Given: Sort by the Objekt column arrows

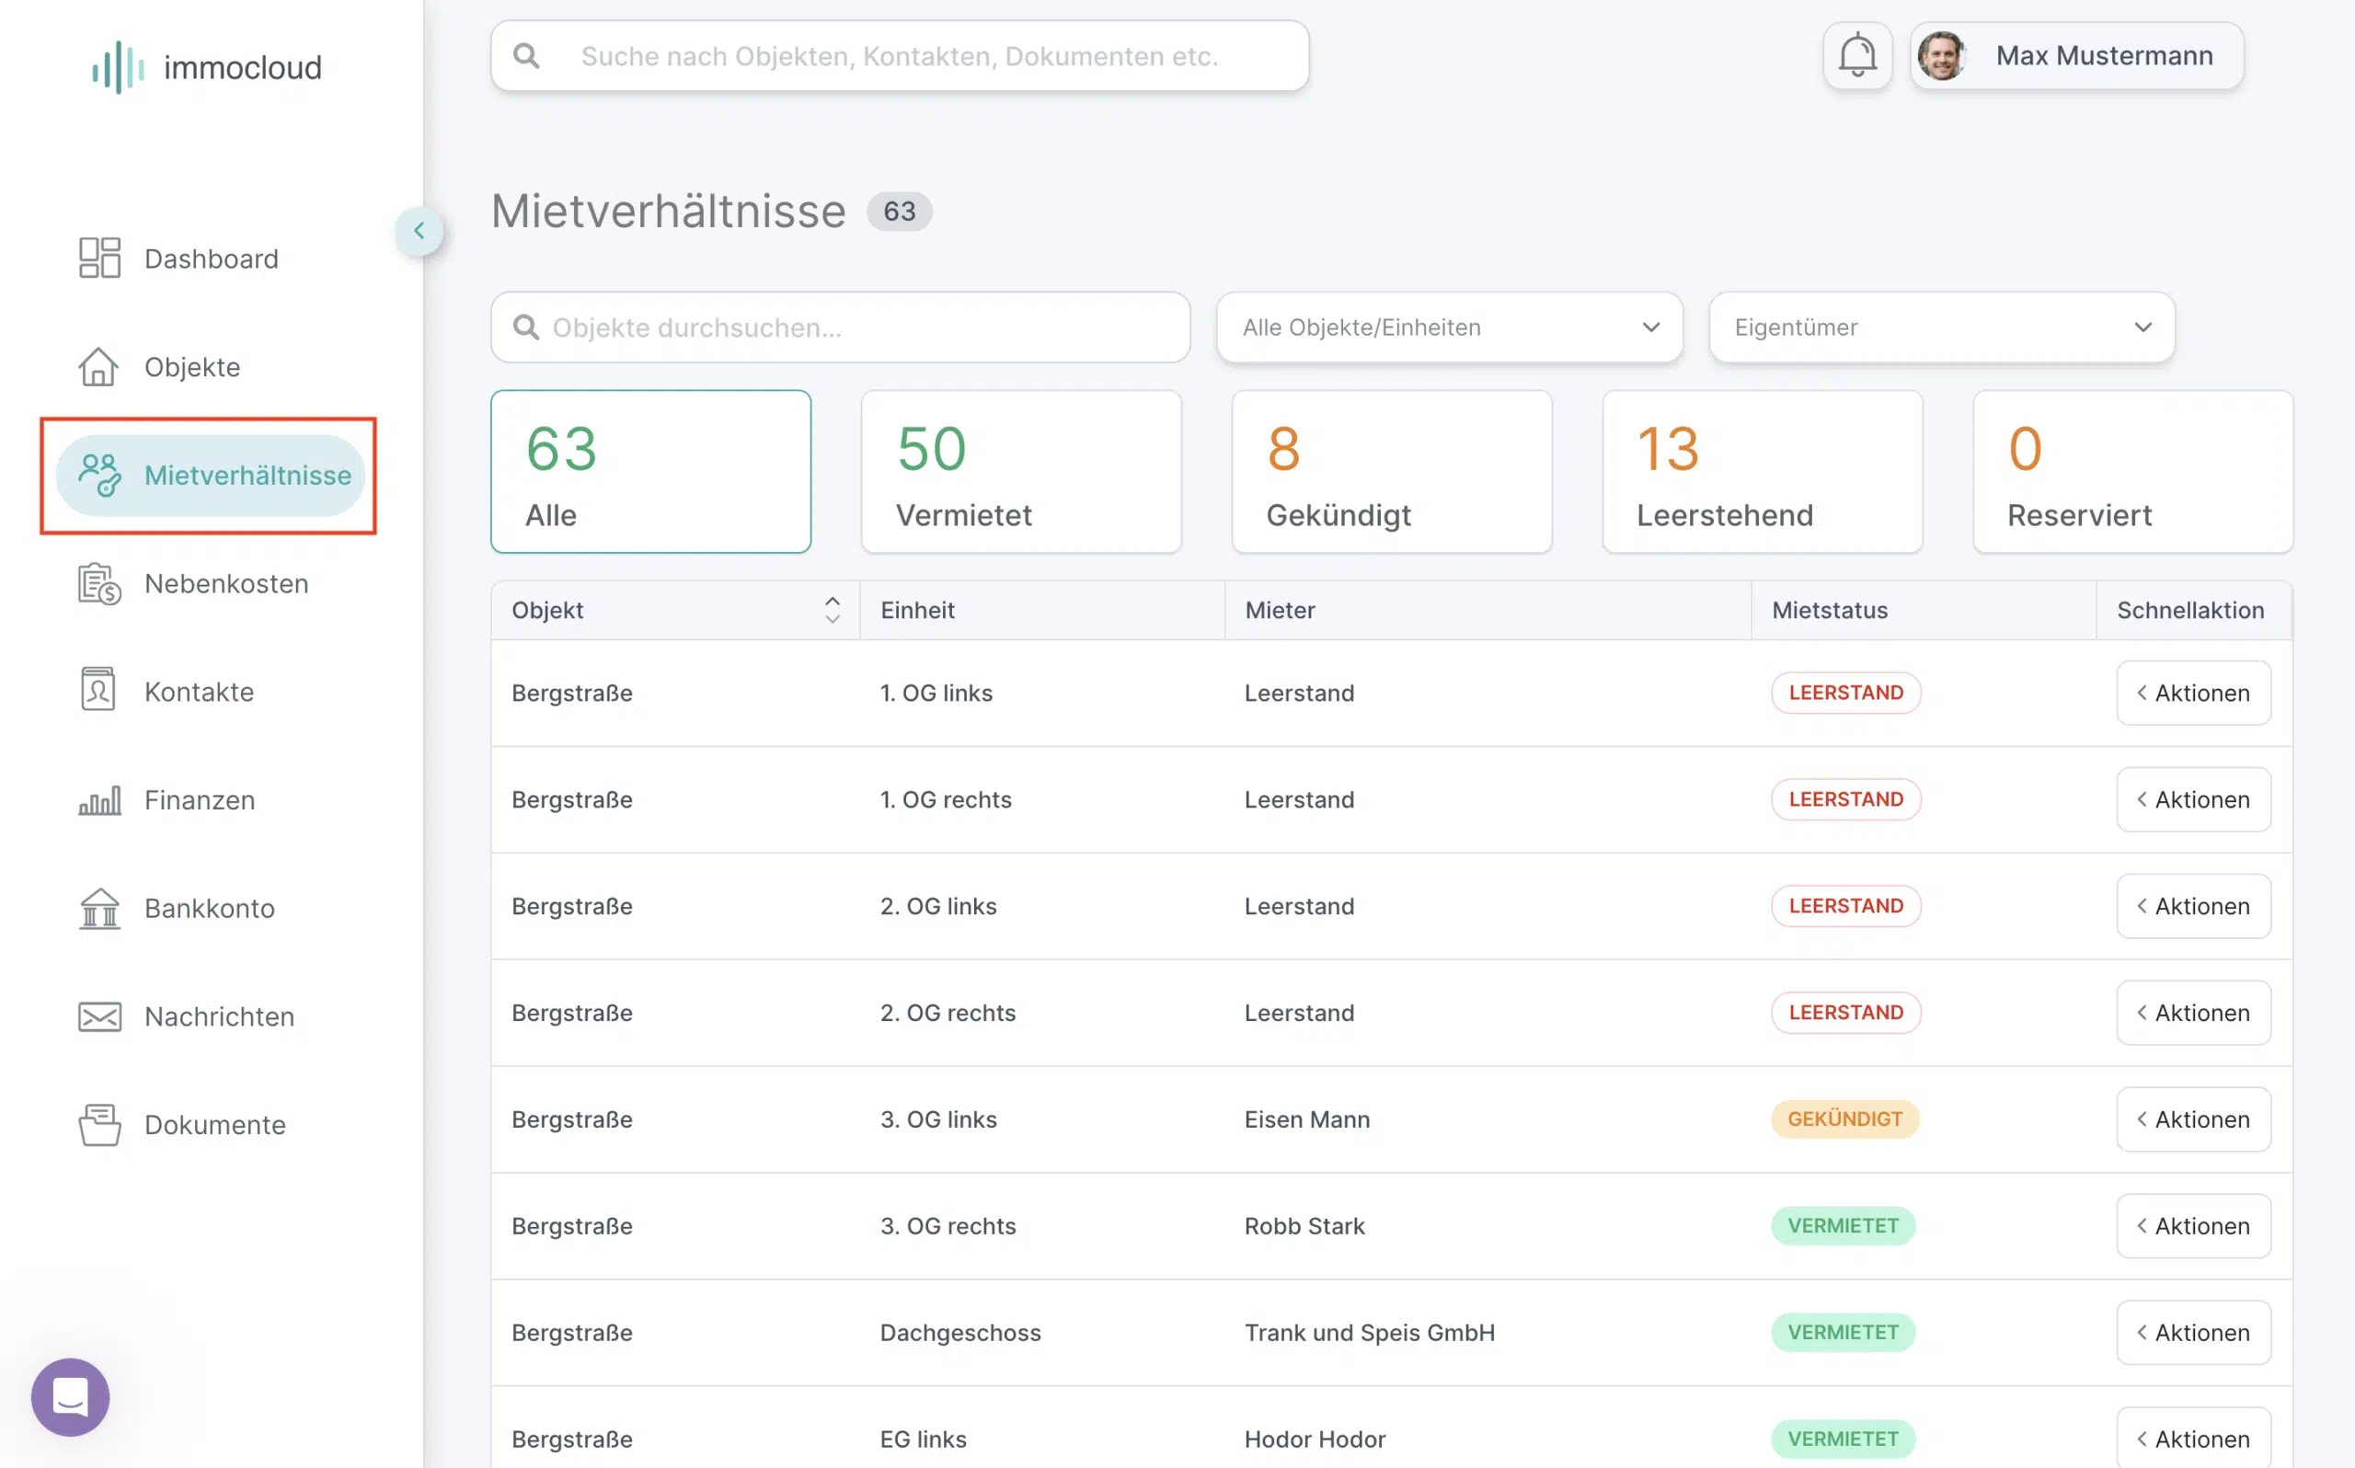Looking at the screenshot, I should (832, 610).
